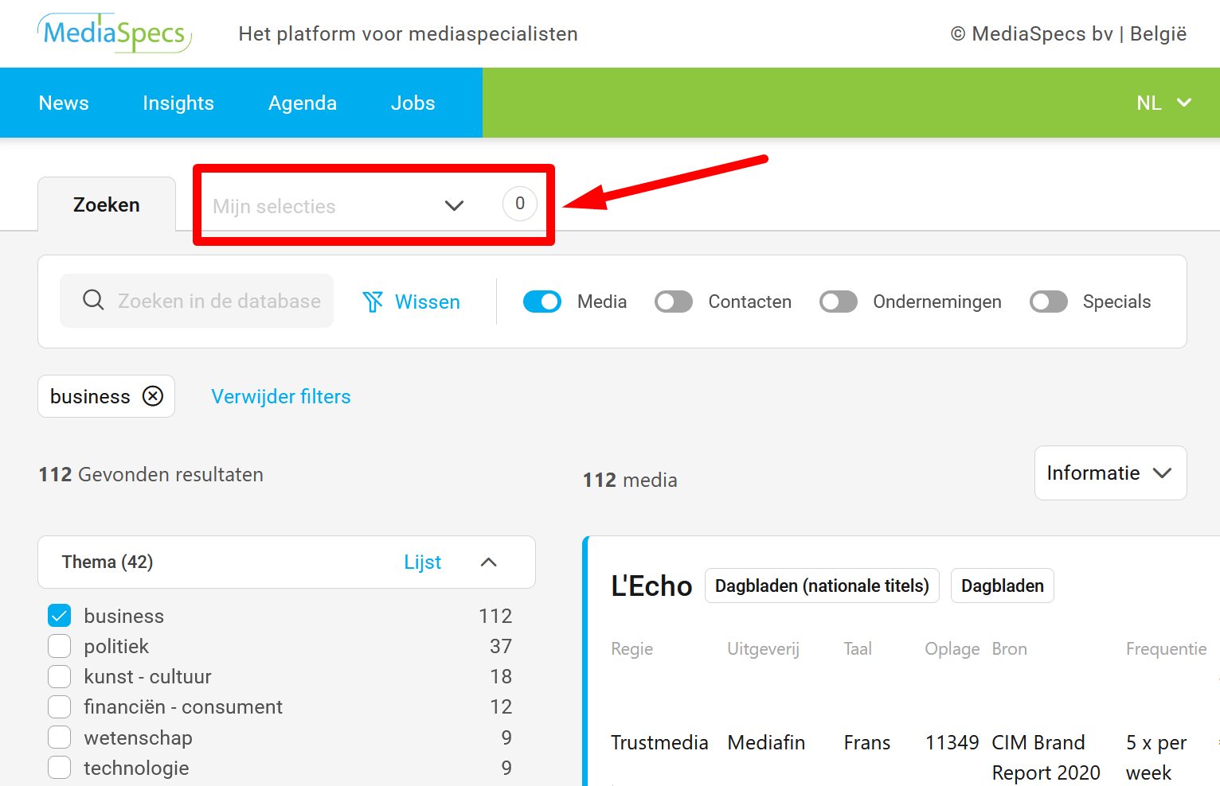The image size is (1220, 786).
Task: Open the NL language dropdown
Action: pos(1163,103)
